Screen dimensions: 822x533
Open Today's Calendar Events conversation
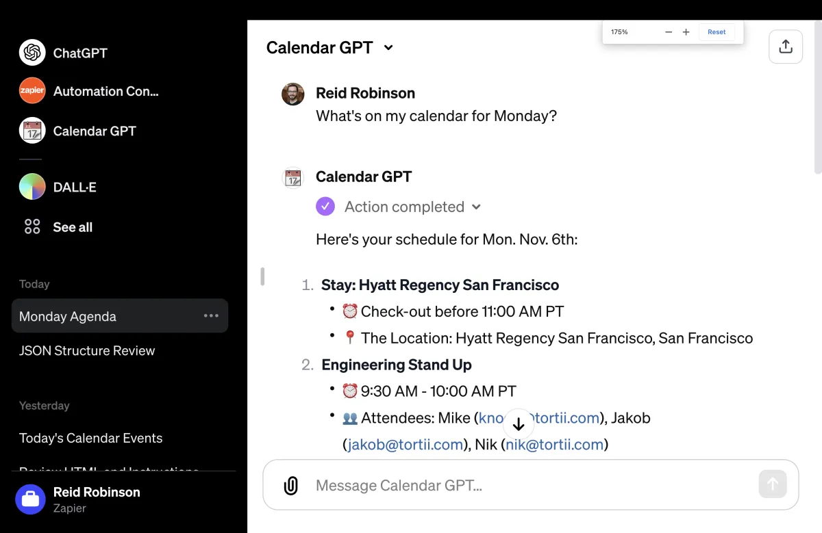pos(91,439)
